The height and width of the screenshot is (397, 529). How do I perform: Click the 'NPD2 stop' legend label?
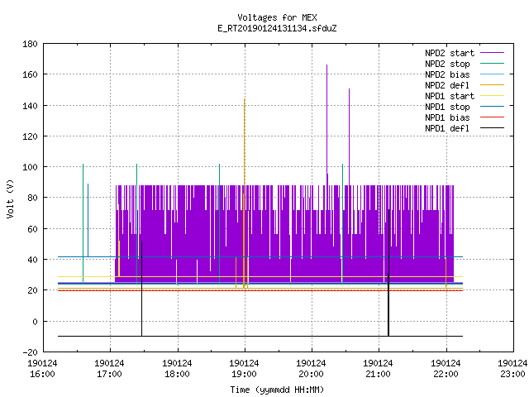click(447, 64)
